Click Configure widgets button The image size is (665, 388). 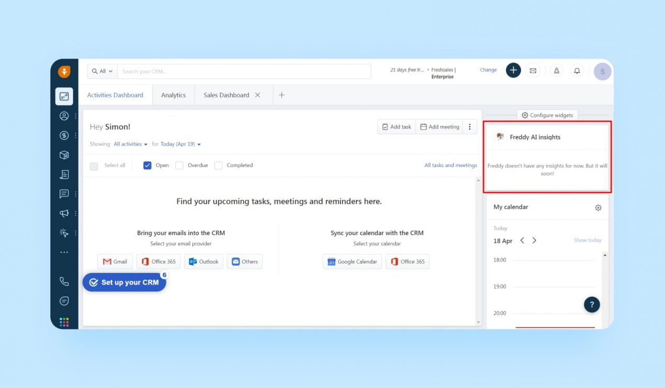tap(547, 115)
